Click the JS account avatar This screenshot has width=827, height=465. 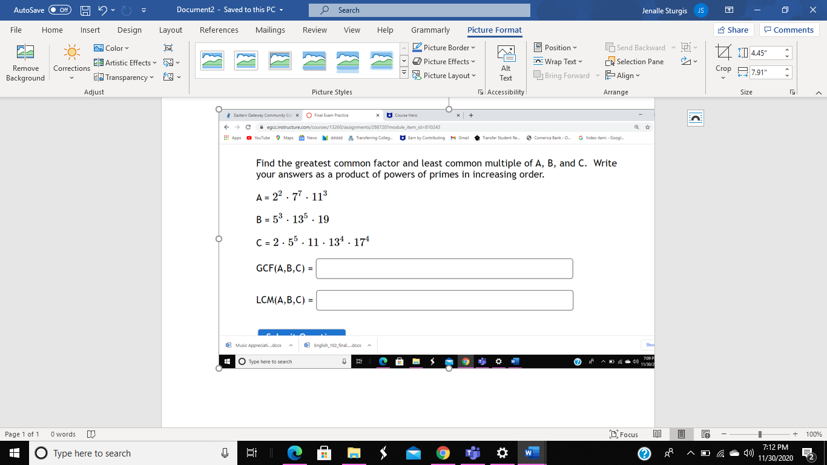point(701,10)
